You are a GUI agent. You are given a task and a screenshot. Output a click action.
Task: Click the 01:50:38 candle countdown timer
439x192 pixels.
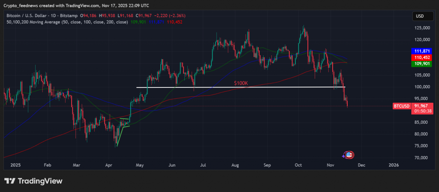click(x=422, y=111)
